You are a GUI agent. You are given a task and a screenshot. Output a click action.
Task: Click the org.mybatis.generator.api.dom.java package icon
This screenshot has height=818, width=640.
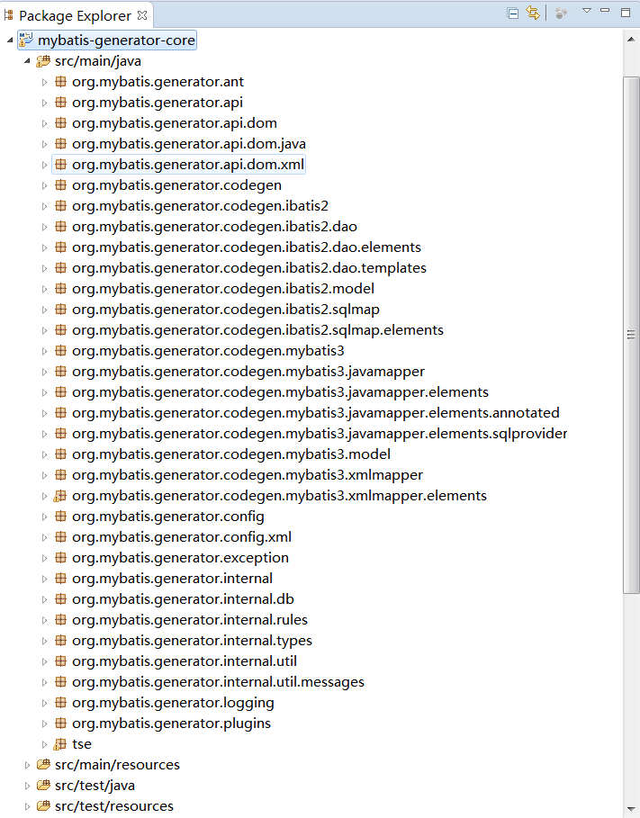(60, 143)
